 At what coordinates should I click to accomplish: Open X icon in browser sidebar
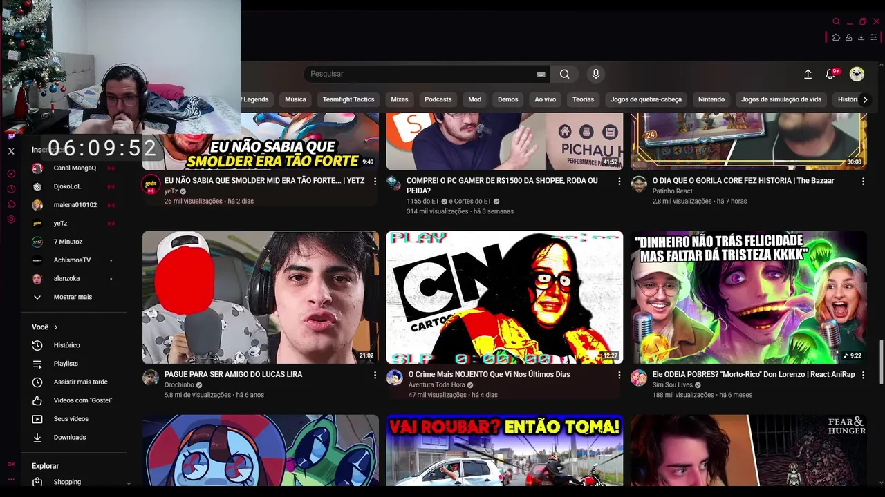[11, 151]
